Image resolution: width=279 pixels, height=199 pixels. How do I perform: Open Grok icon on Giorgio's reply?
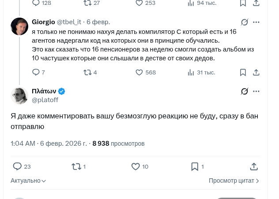coord(245,22)
